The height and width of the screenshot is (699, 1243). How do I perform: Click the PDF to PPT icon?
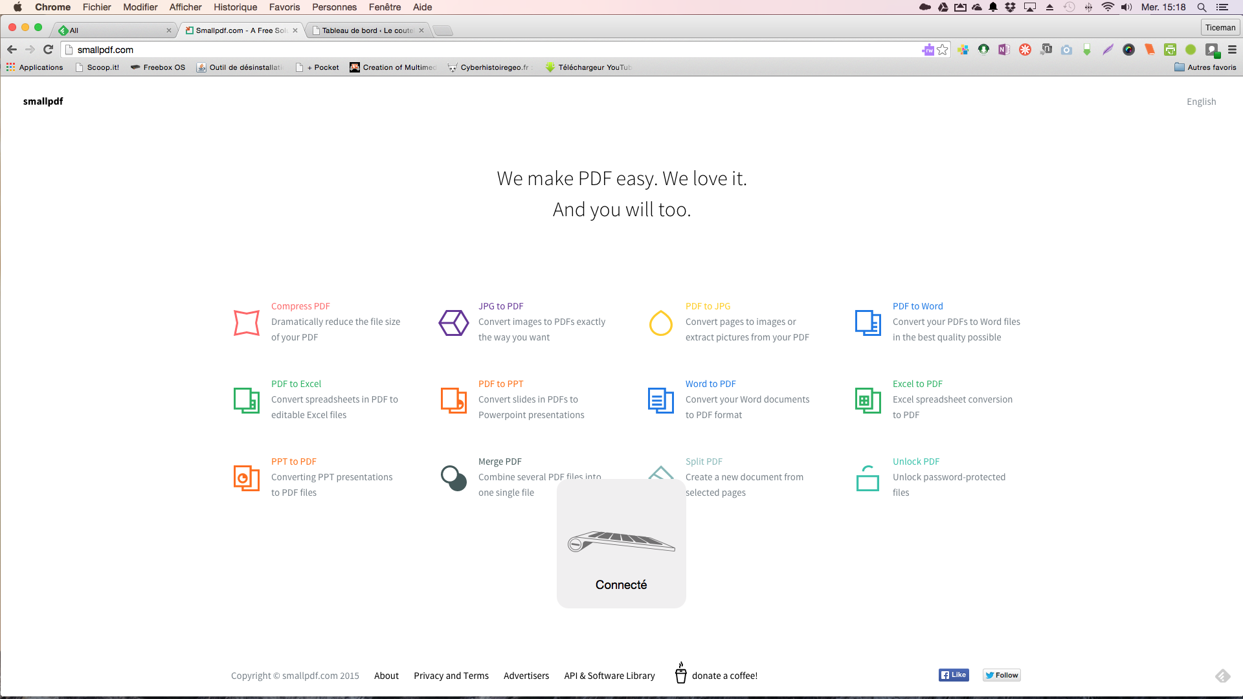454,400
